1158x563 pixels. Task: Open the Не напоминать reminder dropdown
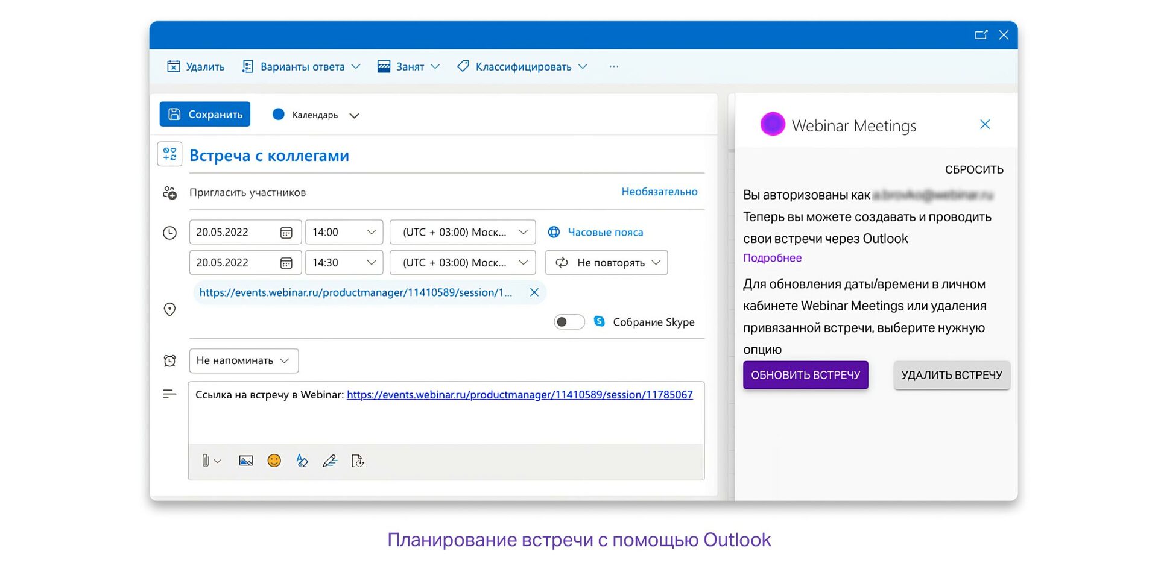click(x=244, y=360)
